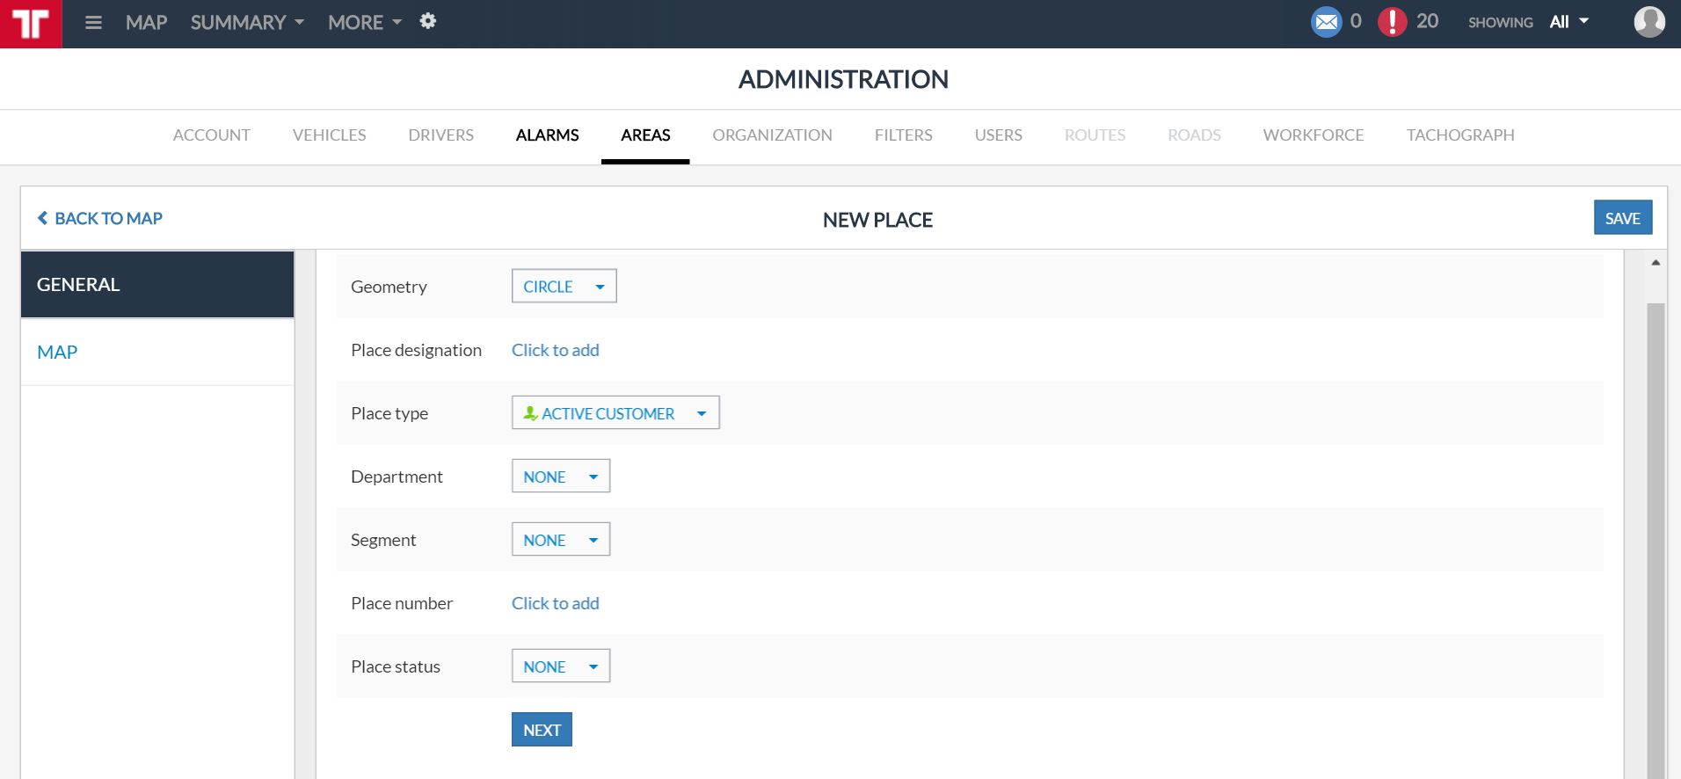Expand the Department dropdown
The image size is (1681, 779).
560,477
